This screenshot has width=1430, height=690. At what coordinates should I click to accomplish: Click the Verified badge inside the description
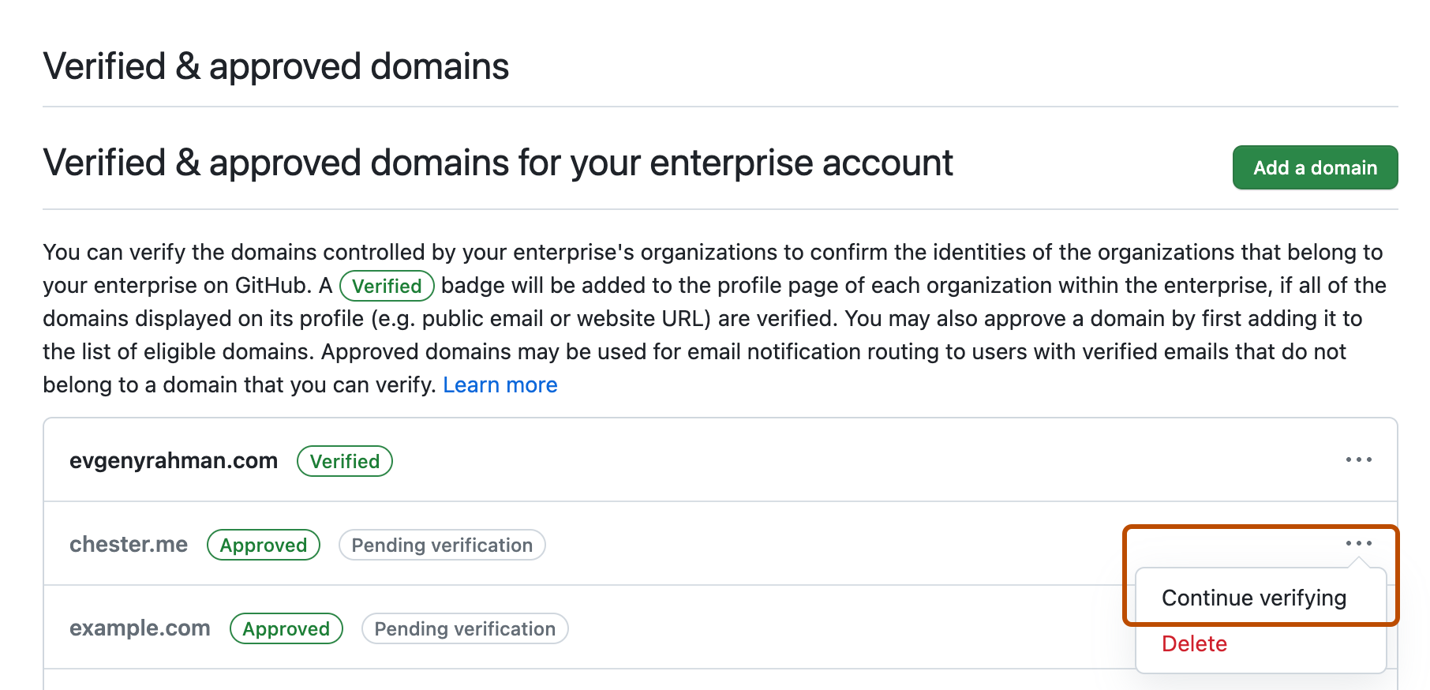[387, 287]
